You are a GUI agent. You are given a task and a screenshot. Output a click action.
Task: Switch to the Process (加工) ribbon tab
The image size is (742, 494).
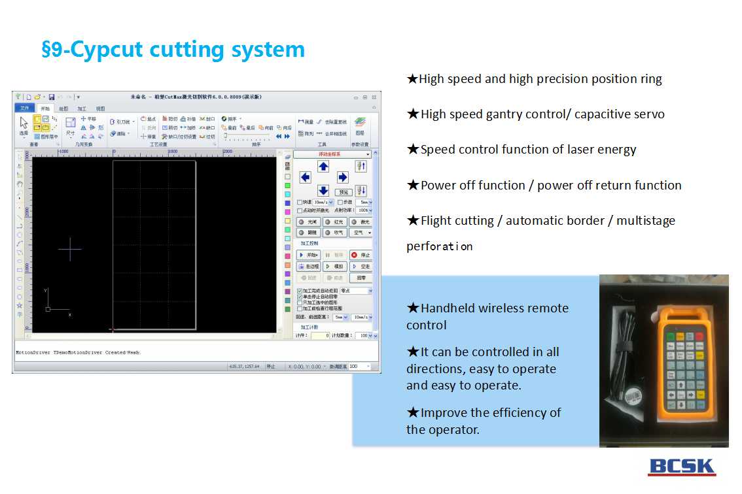pyautogui.click(x=82, y=108)
